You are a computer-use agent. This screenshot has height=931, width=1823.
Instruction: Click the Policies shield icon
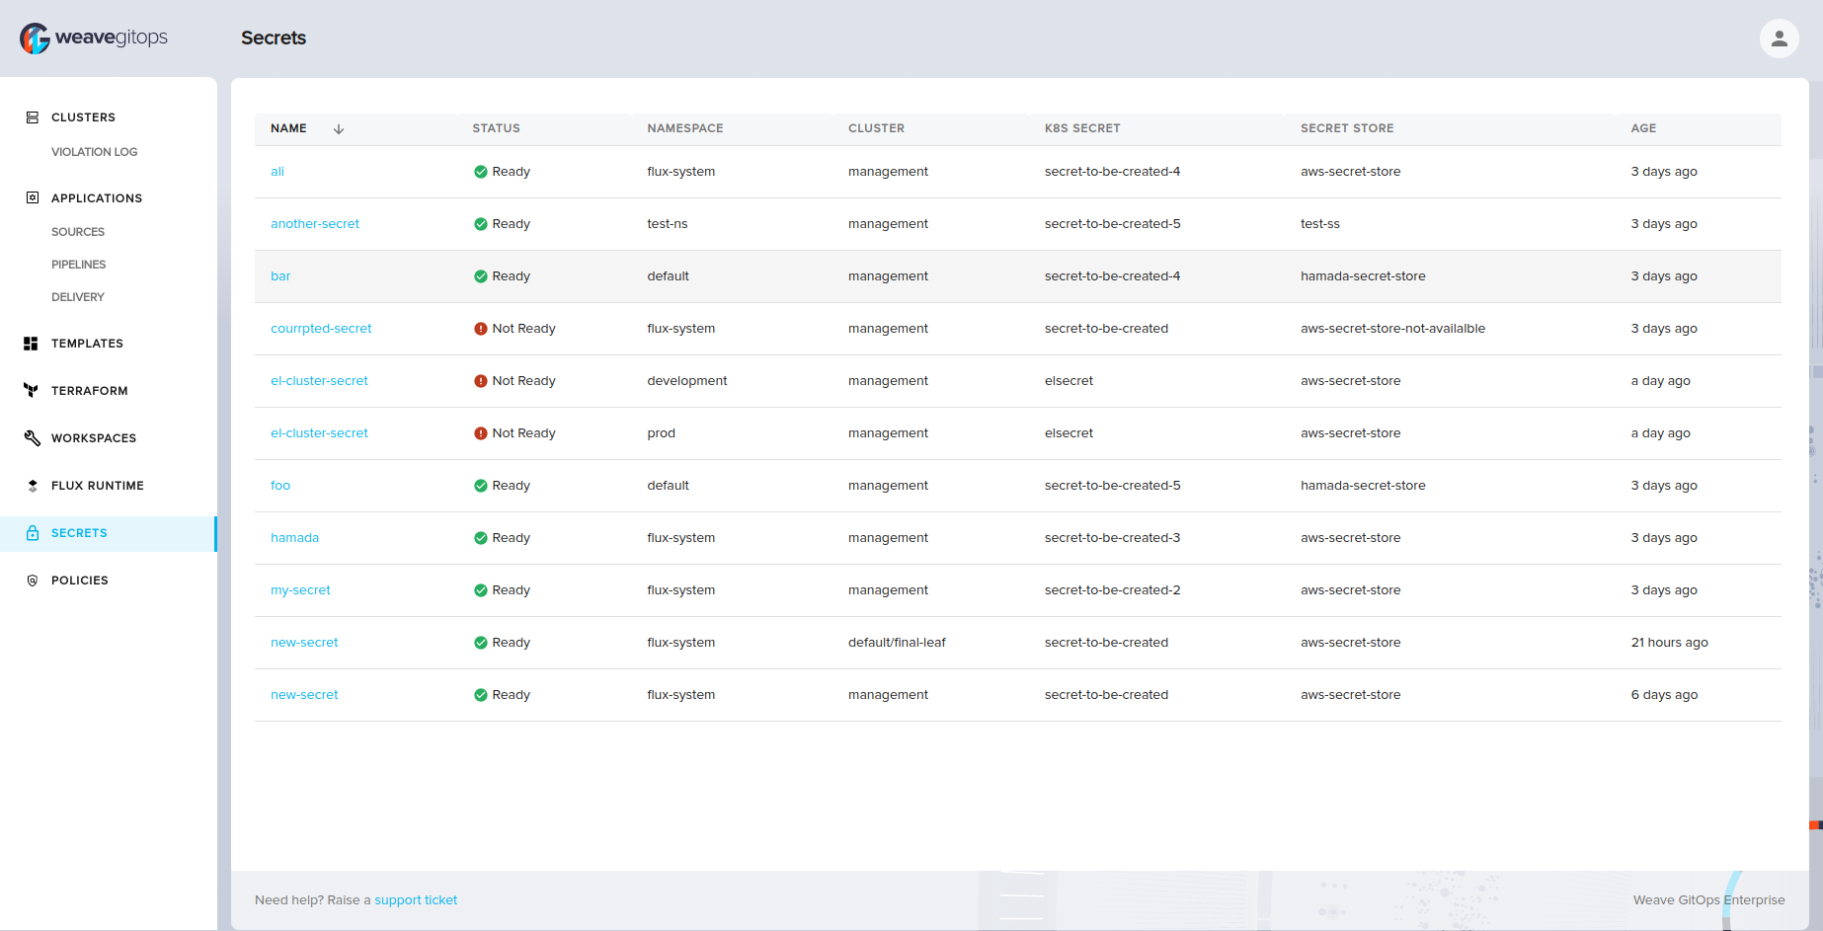tap(33, 581)
